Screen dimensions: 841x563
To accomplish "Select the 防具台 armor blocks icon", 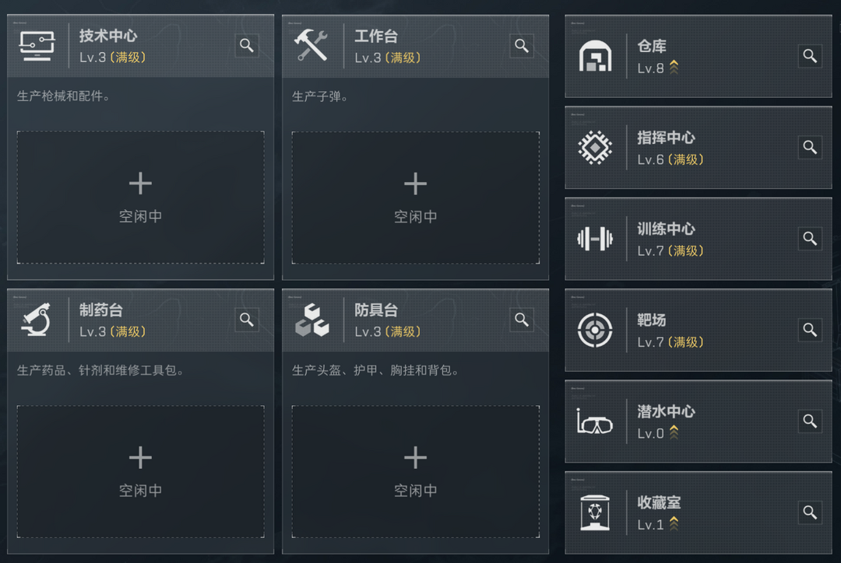I will point(312,320).
